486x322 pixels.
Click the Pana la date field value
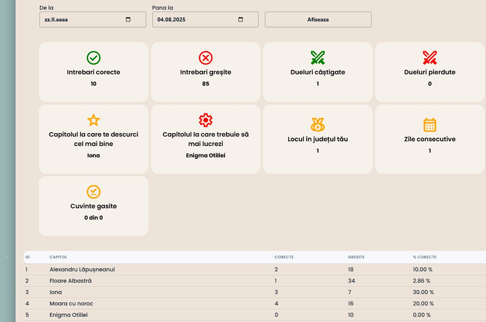[172, 20]
